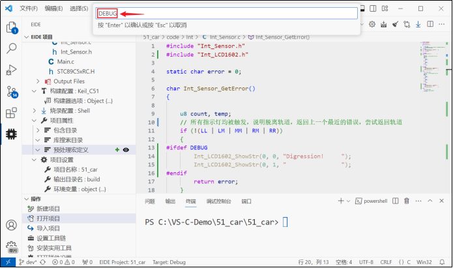Kill the terminal with trash icon

click(407, 201)
